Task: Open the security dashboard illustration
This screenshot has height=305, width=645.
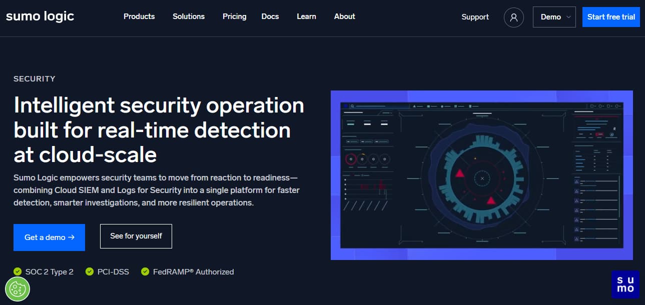Action: pyautogui.click(x=482, y=175)
